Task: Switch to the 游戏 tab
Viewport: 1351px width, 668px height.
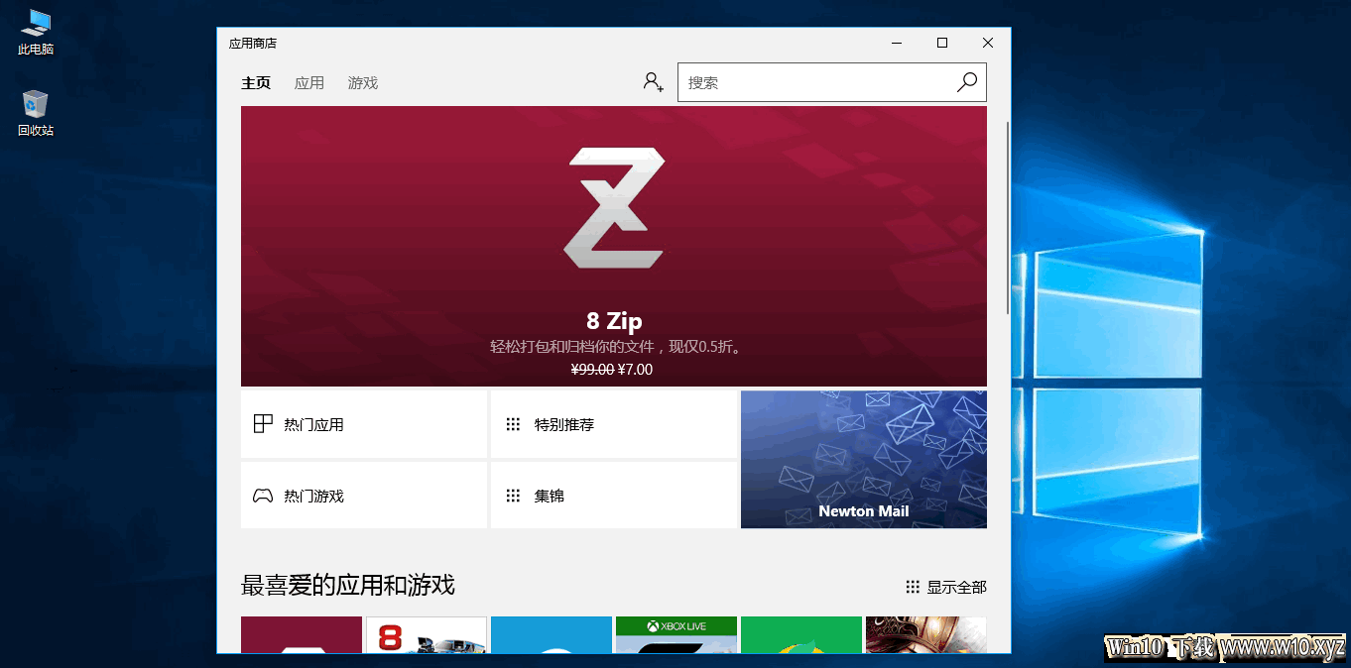Action: [363, 83]
